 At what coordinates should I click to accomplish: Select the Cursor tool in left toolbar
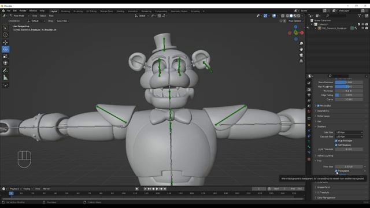pos(5,35)
